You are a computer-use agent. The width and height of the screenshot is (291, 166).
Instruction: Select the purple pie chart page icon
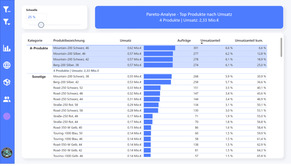point(7,116)
